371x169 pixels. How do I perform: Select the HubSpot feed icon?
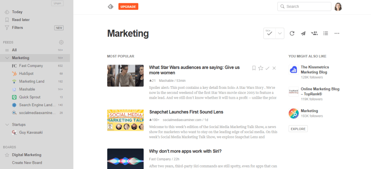coord(14,74)
